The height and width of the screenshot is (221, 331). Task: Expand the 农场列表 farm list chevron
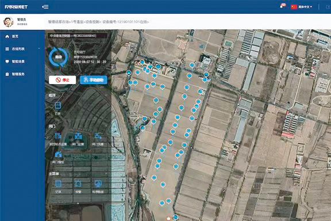(x=39, y=49)
